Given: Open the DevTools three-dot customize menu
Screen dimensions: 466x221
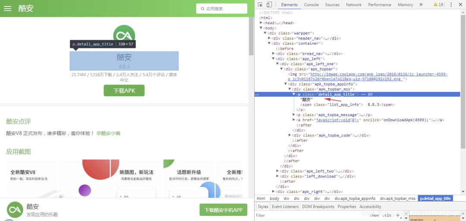Looking at the screenshot, I should coord(451,4).
